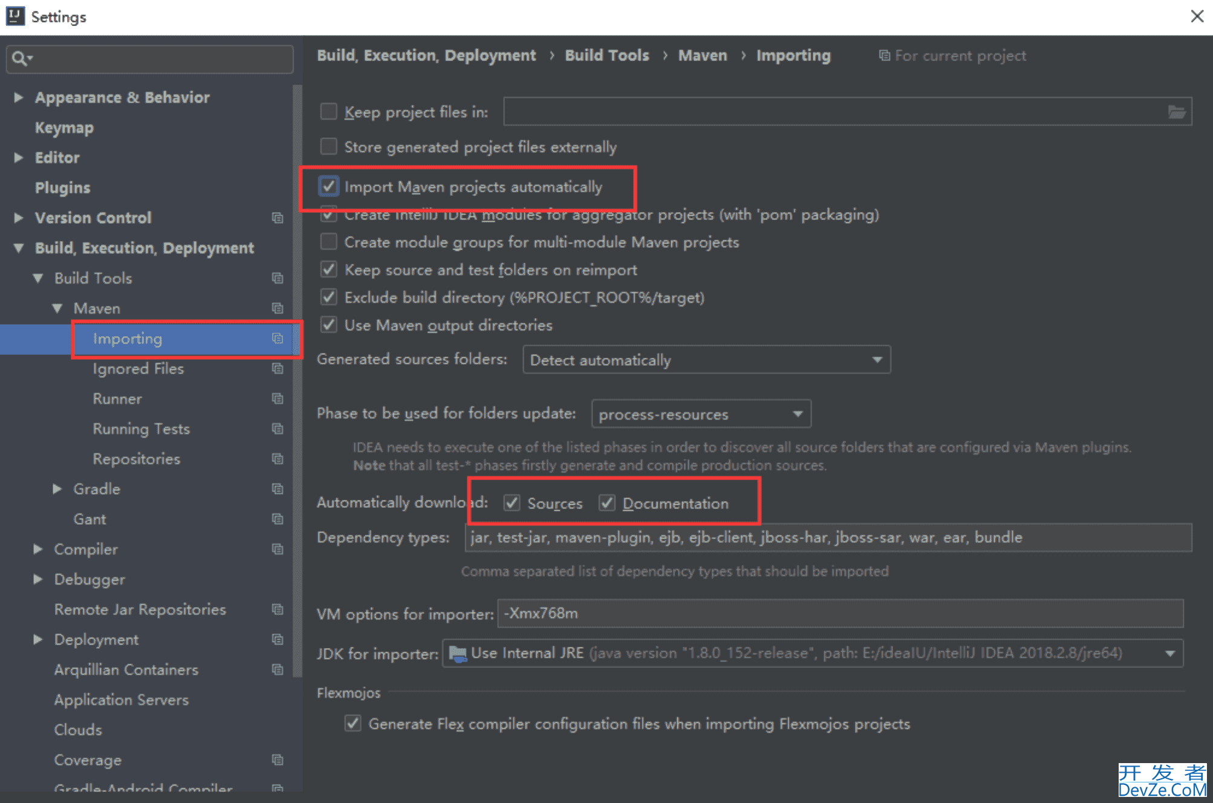Click the Dependency types text field
This screenshot has width=1213, height=803.
click(x=828, y=538)
